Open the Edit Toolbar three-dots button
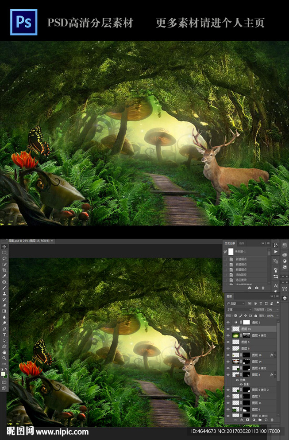Viewport: 289px width, 440px height. click(x=4, y=364)
